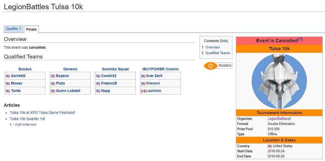Open player Espeon's page
This screenshot has height=161, width=325.
tap(63, 76)
